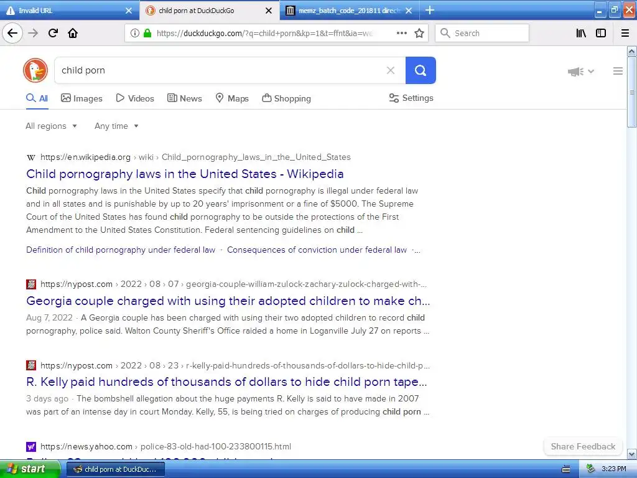The width and height of the screenshot is (637, 478).
Task: Show site information via the circled i icon
Action: point(135,34)
